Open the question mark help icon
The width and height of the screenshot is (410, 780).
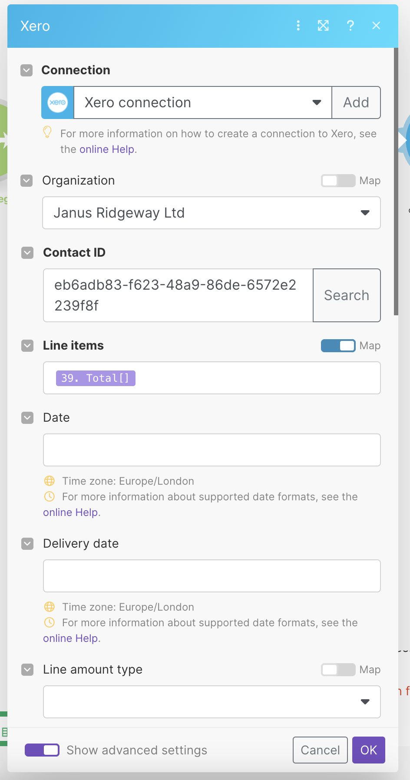click(x=350, y=26)
